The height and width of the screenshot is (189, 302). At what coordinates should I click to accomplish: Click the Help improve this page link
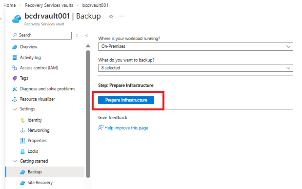pyautogui.click(x=126, y=128)
